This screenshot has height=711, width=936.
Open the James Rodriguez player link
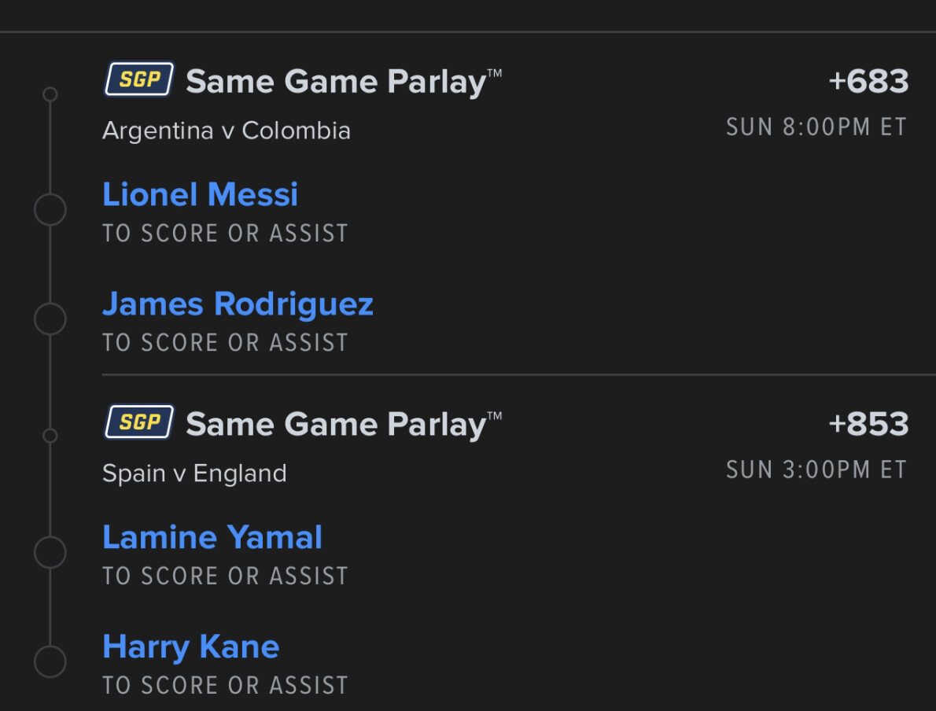tap(238, 304)
